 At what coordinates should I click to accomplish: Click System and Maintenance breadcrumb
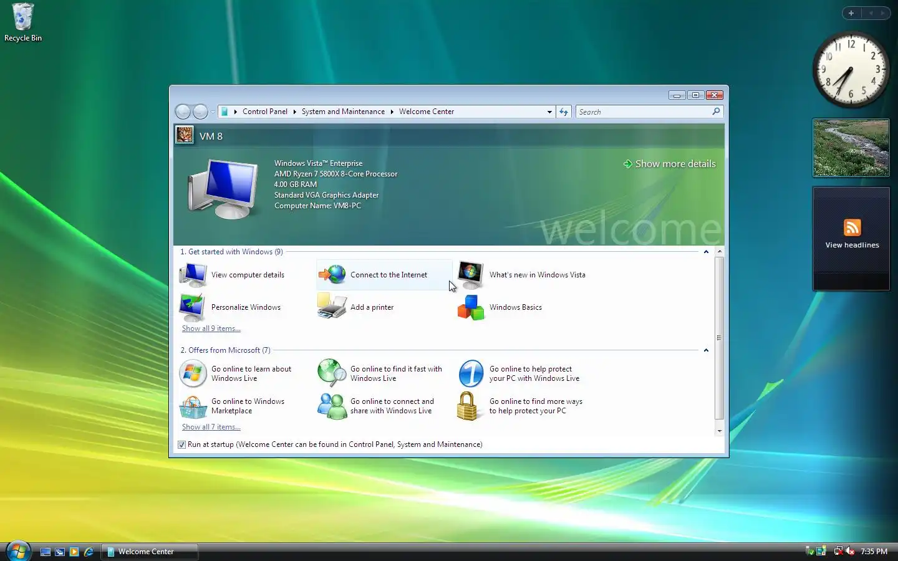(343, 112)
